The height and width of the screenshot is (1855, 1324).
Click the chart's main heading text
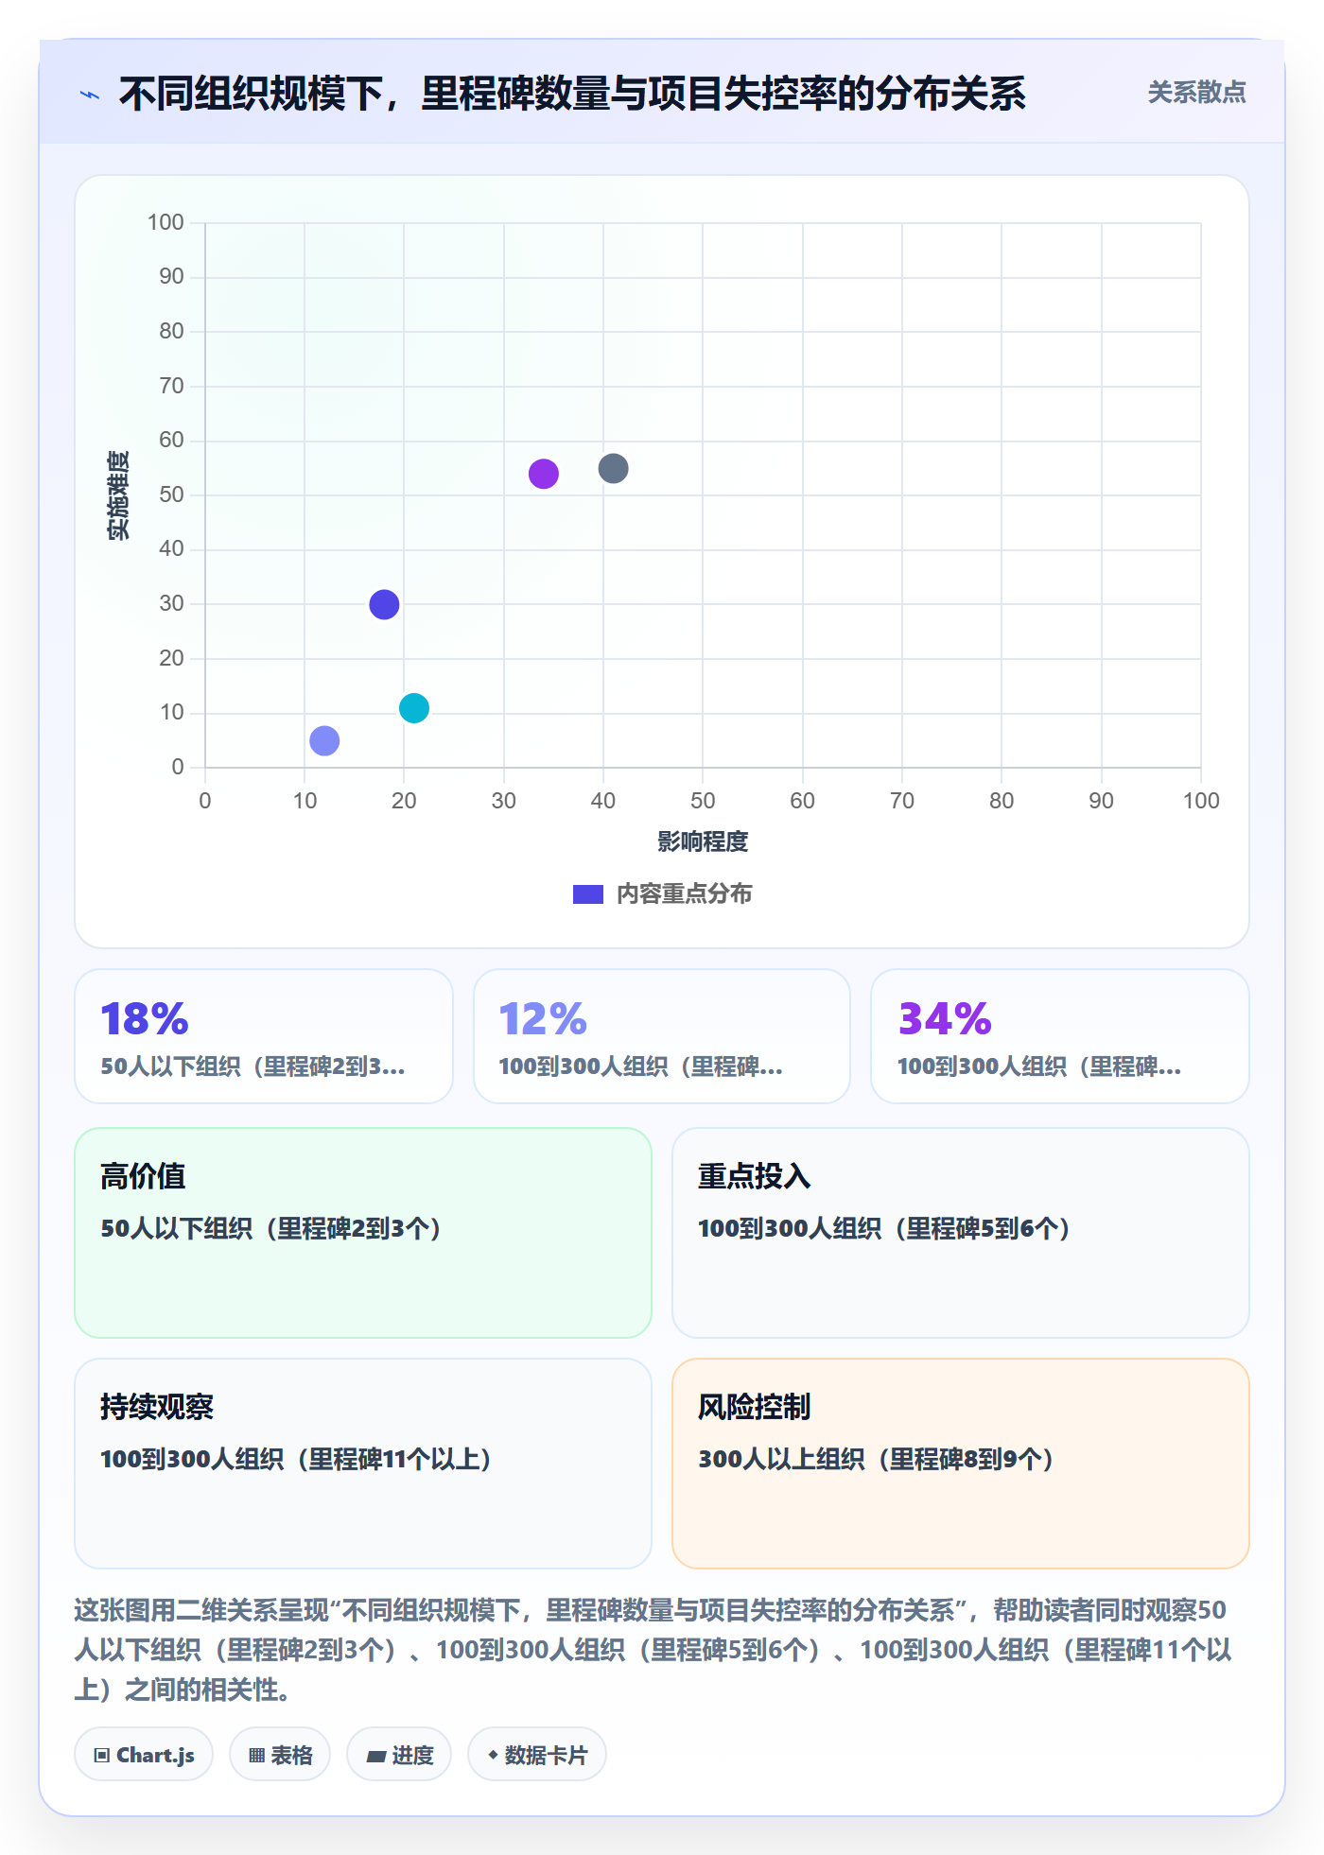572,94
